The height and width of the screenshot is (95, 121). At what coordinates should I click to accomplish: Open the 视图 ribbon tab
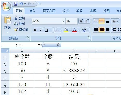[x=107, y=11]
